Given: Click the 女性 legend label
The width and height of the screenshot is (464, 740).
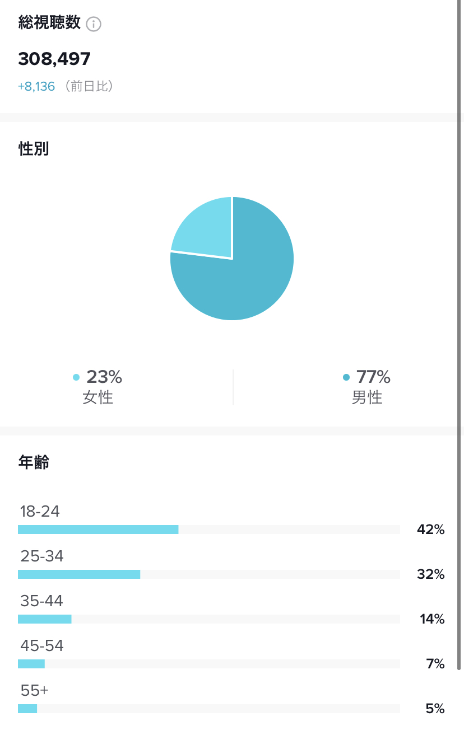Looking at the screenshot, I should (x=98, y=397).
